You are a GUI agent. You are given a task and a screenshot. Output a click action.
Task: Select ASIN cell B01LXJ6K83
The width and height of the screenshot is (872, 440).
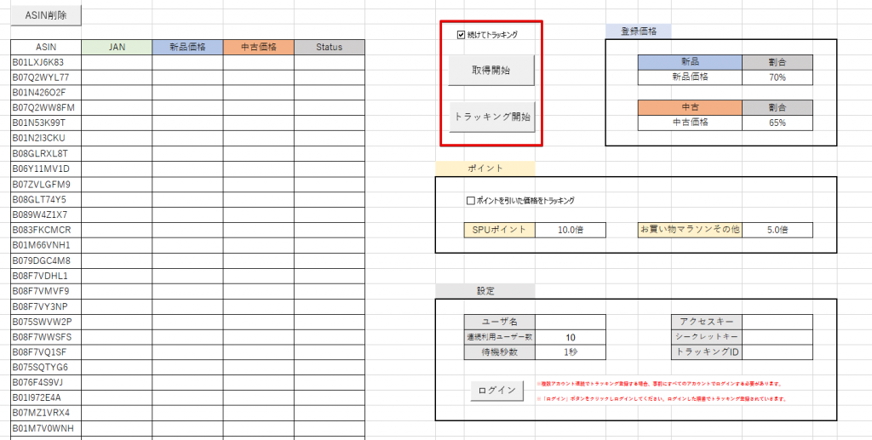coord(46,62)
